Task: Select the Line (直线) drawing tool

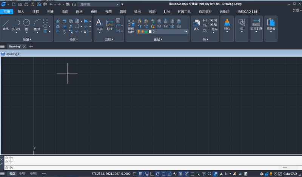Action: pyautogui.click(x=6, y=25)
